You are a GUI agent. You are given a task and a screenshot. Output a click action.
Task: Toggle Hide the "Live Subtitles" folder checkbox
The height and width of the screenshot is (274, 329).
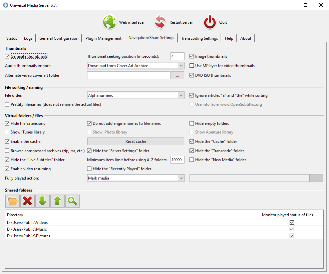click(7, 160)
